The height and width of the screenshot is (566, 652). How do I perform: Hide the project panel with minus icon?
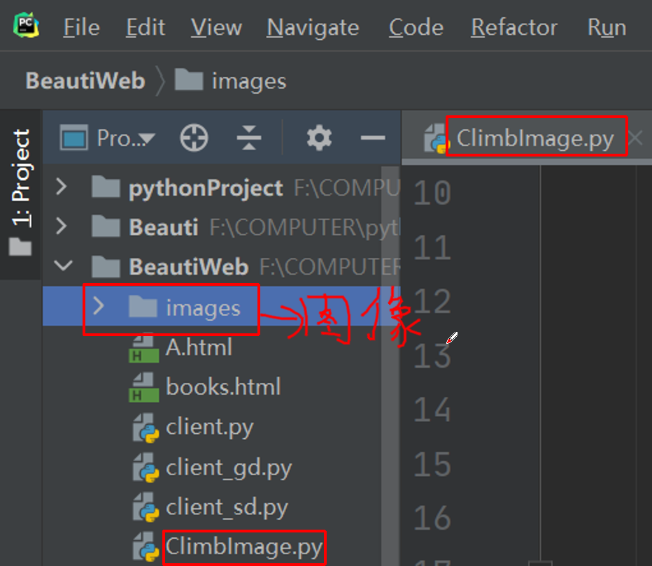373,138
